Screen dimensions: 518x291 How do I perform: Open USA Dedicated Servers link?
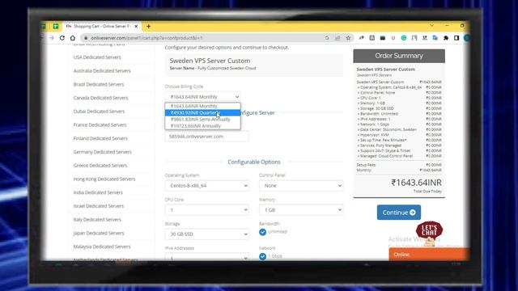click(97, 57)
